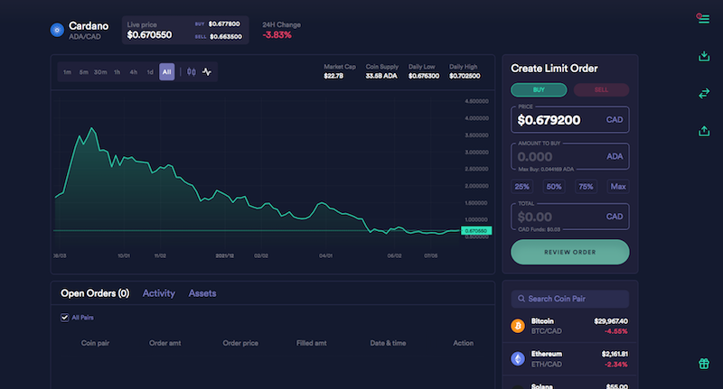This screenshot has height=389, width=723.
Task: Toggle the All Pairs checkbox
Action: [x=64, y=318]
